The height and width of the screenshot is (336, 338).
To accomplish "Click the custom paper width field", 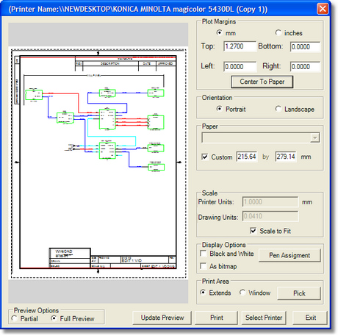I will (247, 157).
